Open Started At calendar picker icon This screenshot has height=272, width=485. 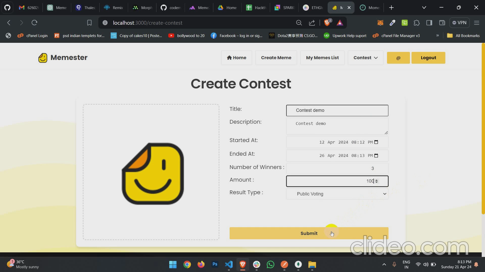pyautogui.click(x=376, y=142)
